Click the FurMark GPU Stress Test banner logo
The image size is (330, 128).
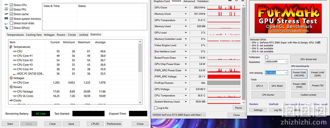[288, 18]
